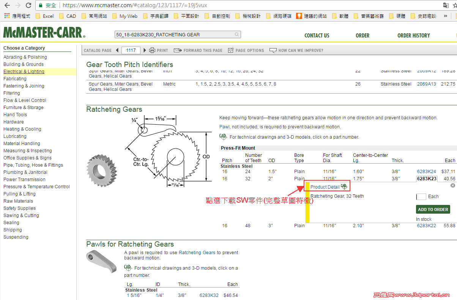Select Plumbing & Janitorial category
The height and width of the screenshot is (300, 457).
point(25,172)
